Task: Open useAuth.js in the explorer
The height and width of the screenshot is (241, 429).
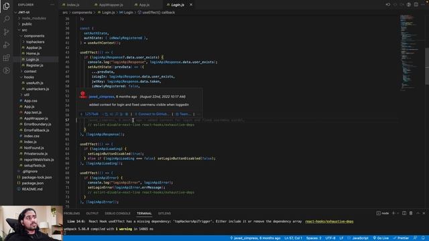Action: tap(36, 83)
